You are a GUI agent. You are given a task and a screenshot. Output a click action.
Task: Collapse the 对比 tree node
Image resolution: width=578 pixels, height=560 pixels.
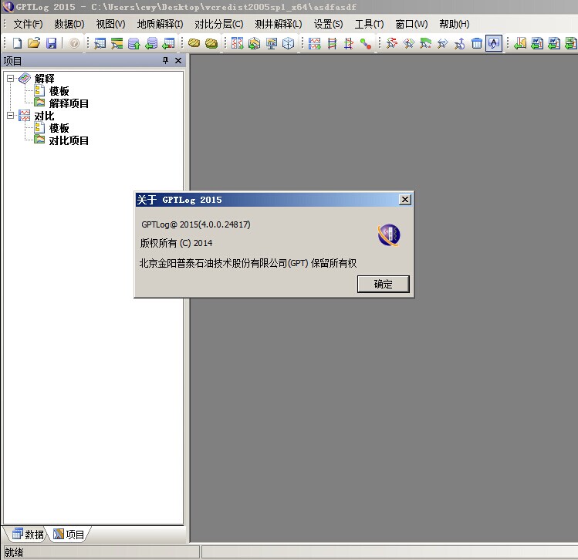[x=10, y=115]
